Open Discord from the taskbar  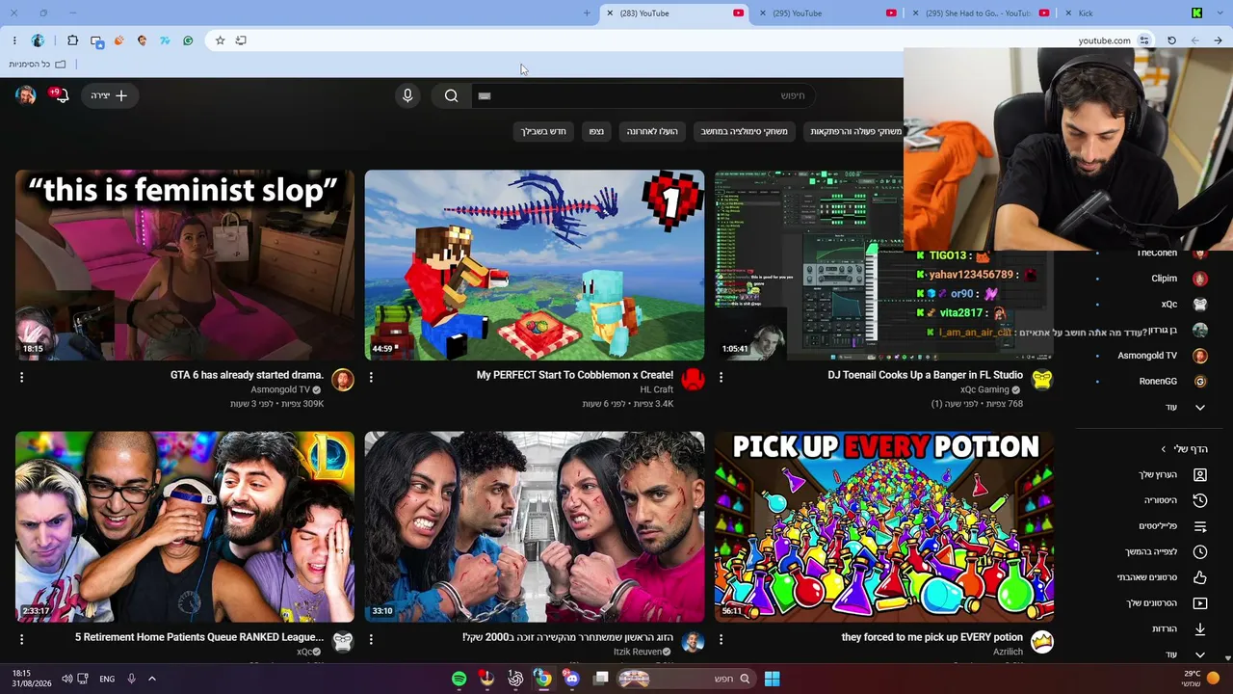571,679
